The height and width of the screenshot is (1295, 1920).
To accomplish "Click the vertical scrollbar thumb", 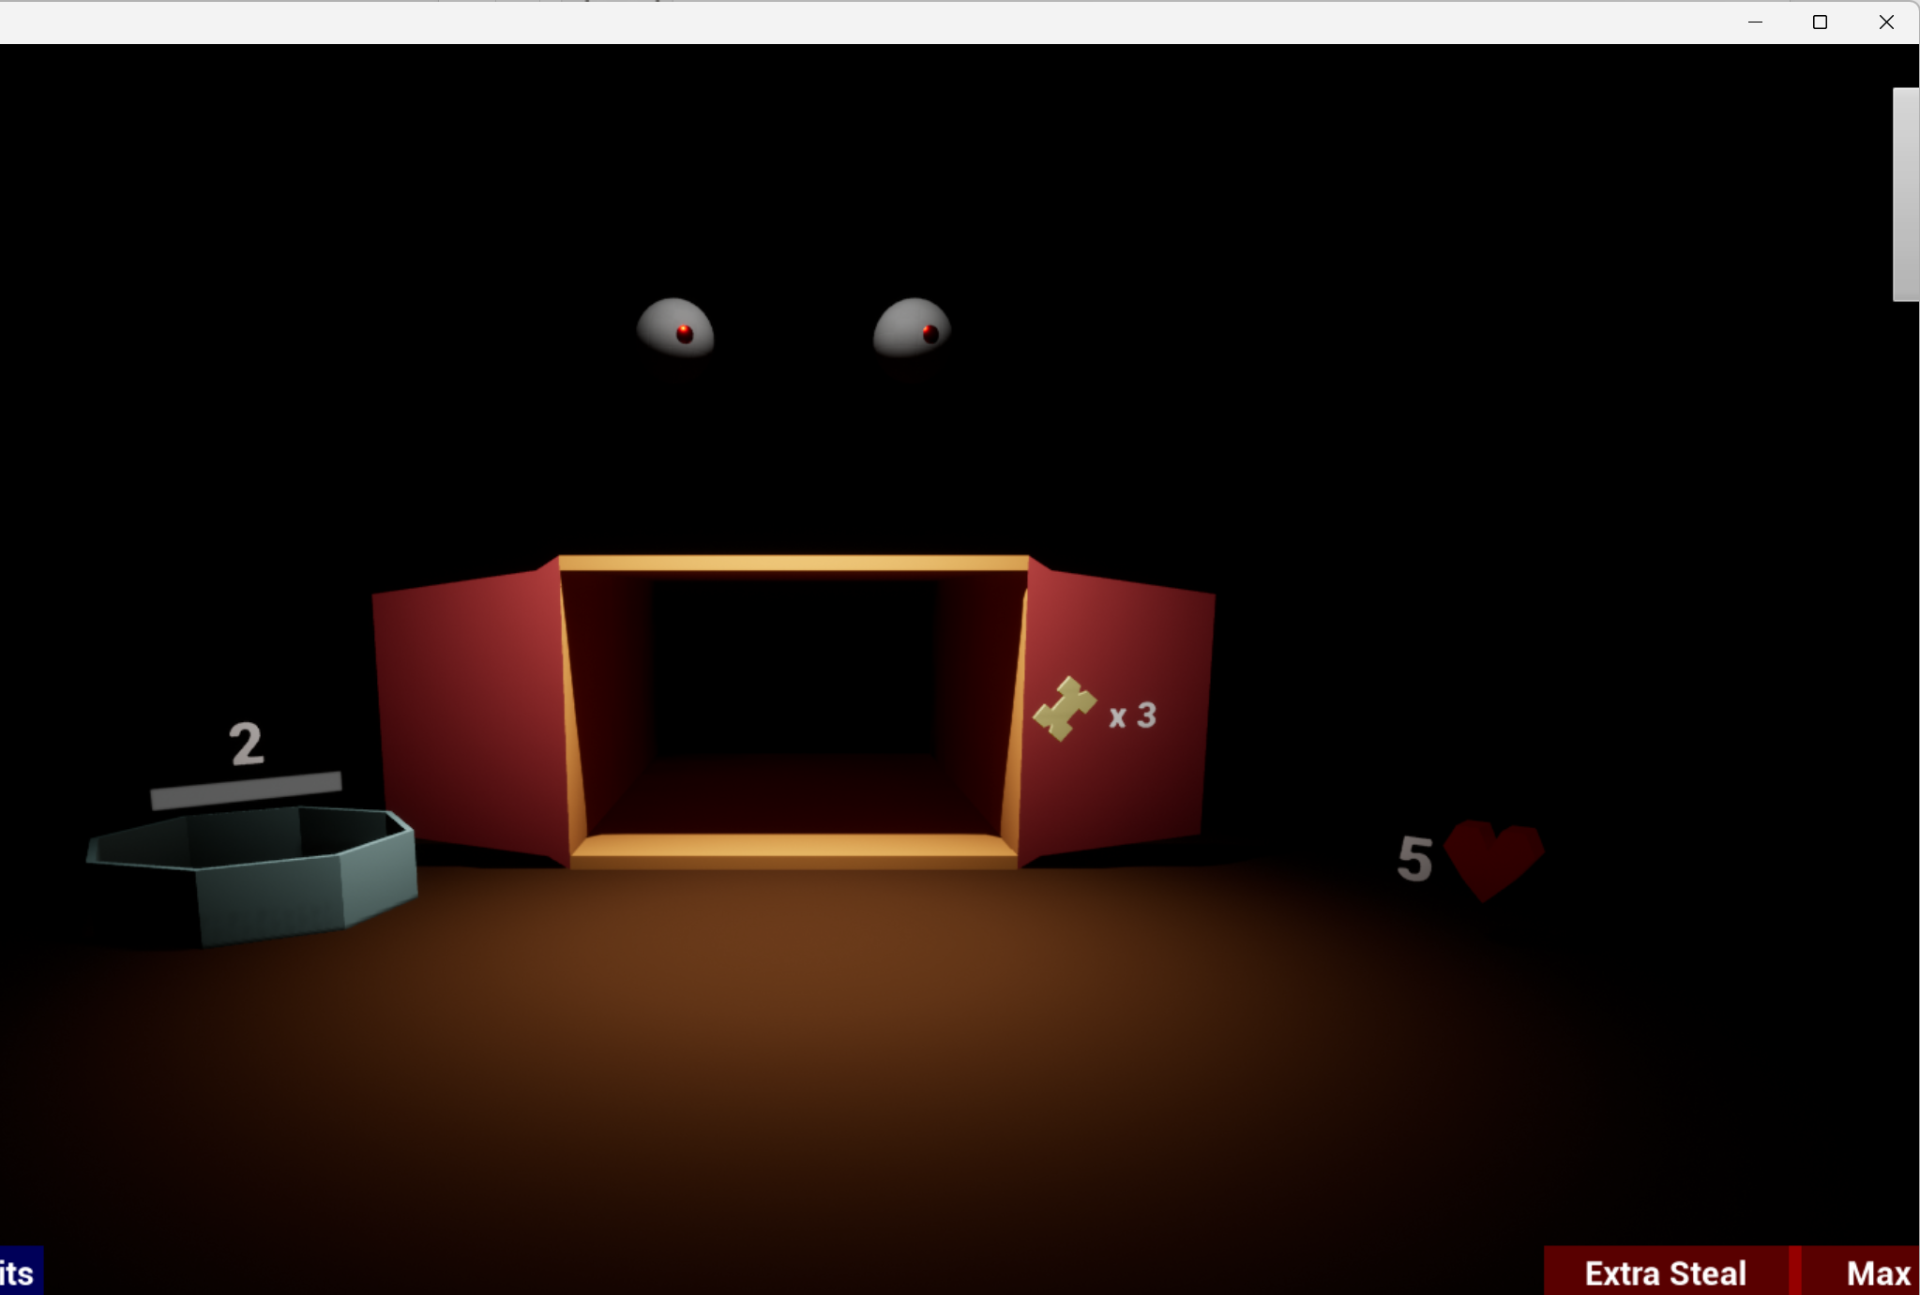I will 1905,194.
